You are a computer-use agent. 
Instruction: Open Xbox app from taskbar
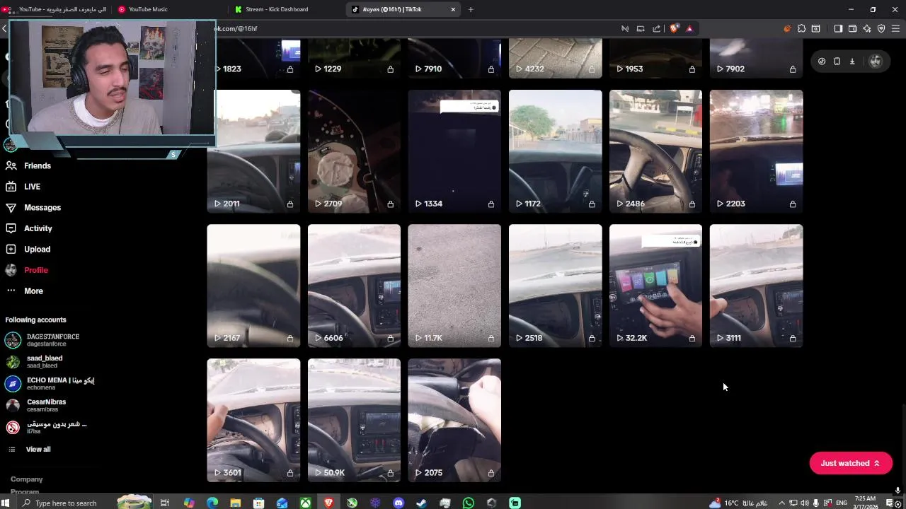[x=305, y=503]
